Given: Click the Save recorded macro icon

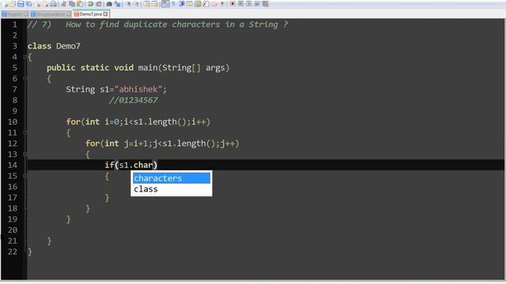Looking at the screenshot, I should (x=266, y=4).
